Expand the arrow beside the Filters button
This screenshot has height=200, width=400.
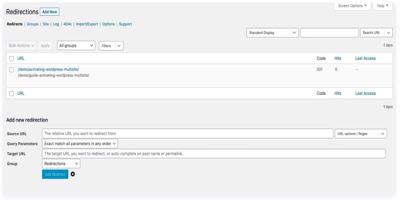point(119,46)
